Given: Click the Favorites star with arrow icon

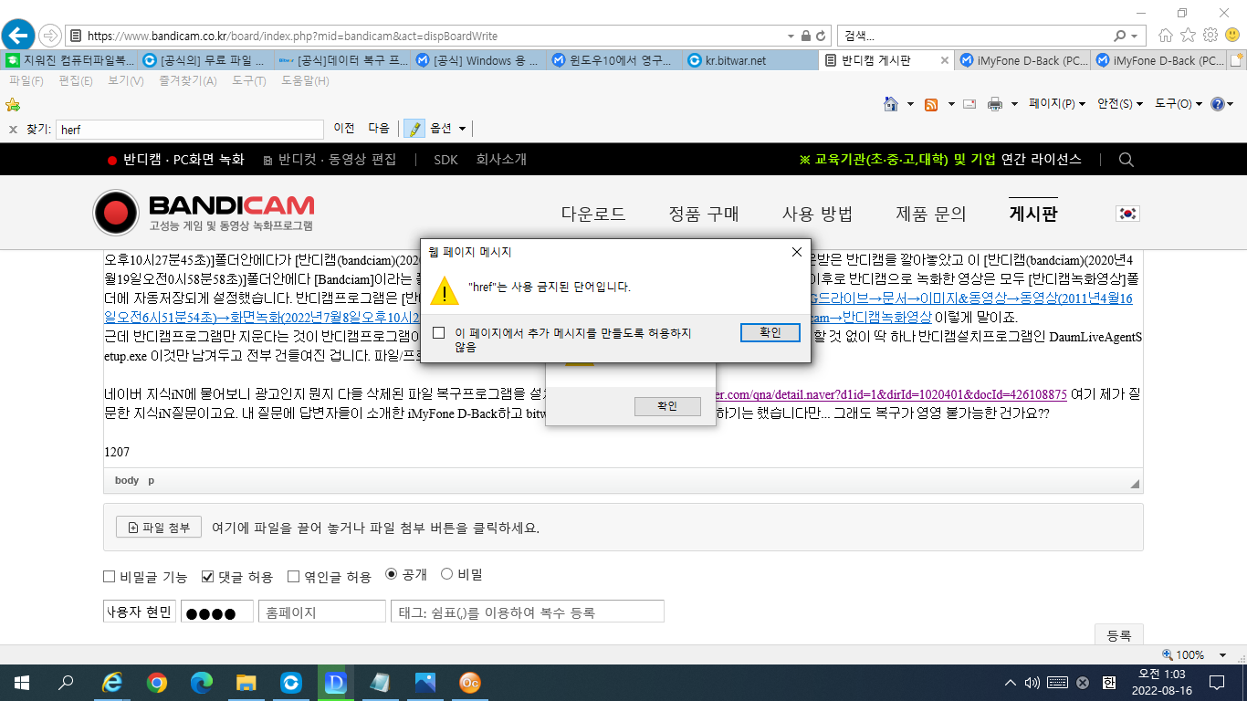Looking at the screenshot, I should 13,104.
